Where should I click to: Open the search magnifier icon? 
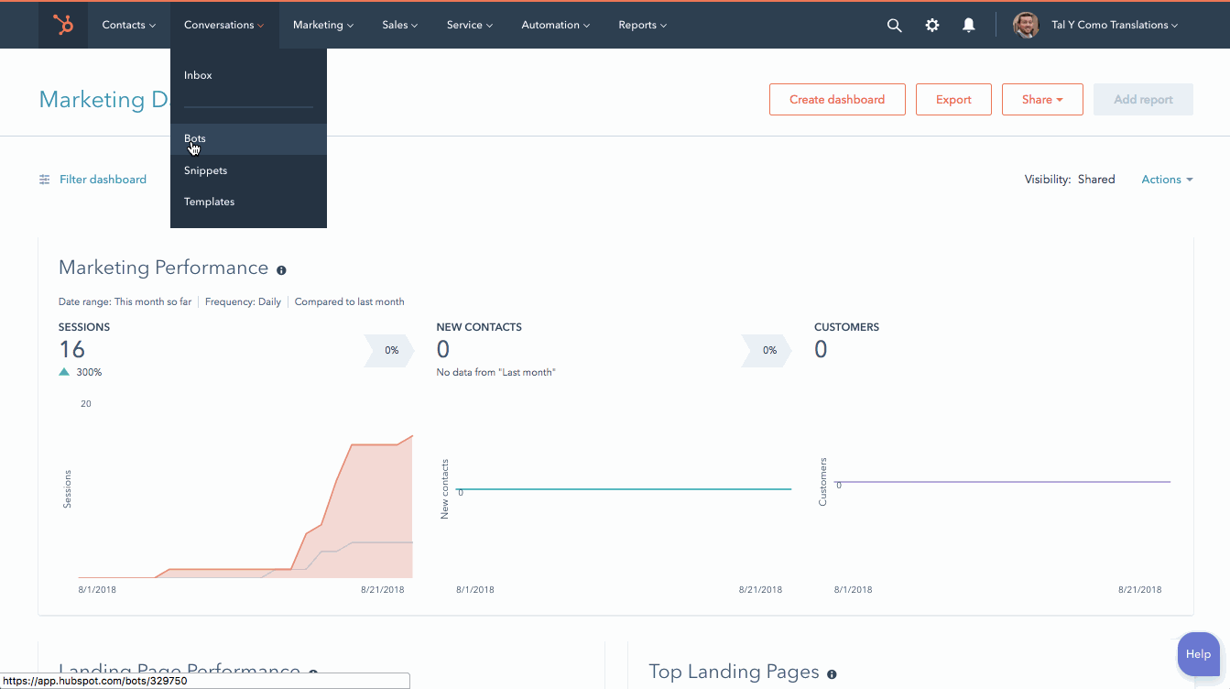pos(894,26)
